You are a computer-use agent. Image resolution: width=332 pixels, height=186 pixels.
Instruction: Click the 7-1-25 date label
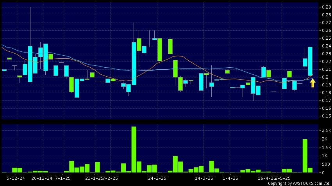(x=63, y=178)
